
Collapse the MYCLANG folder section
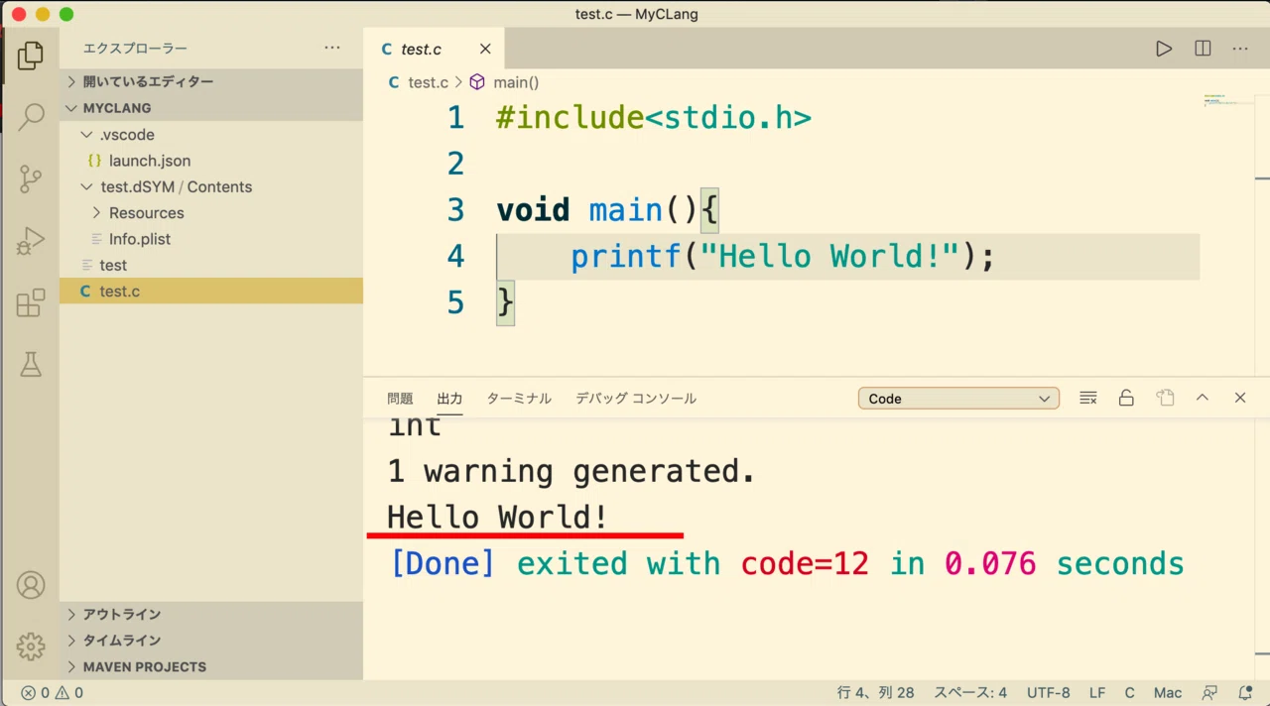(x=211, y=108)
